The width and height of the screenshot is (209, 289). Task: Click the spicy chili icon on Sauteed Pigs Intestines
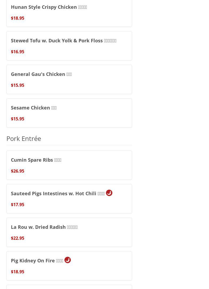click(109, 193)
